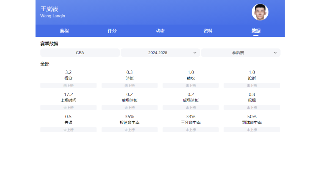Click the 未上榜 badge under 得分
The width and height of the screenshot is (327, 170).
pyautogui.click(x=68, y=86)
